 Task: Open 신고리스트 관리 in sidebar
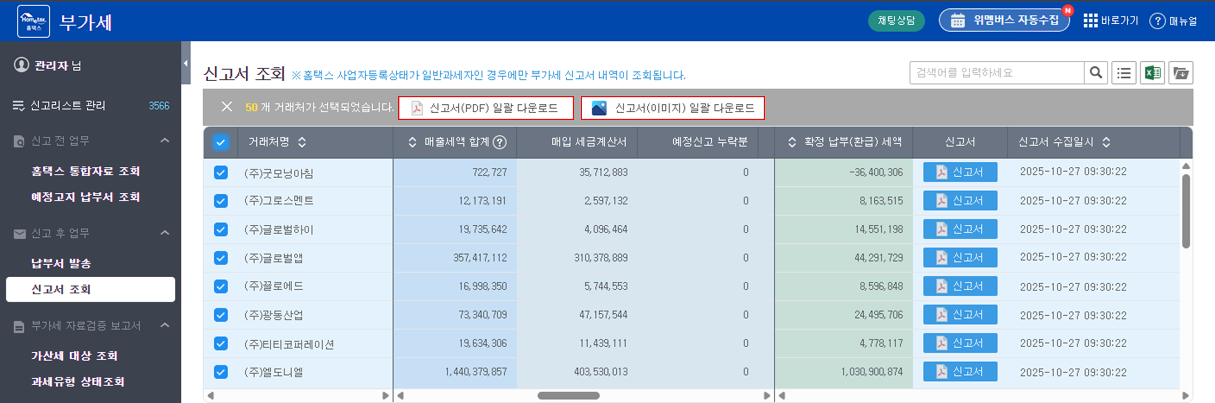[67, 105]
